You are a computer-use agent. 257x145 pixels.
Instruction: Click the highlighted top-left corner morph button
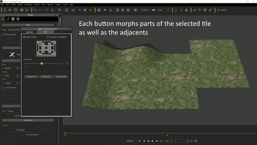click(40, 44)
